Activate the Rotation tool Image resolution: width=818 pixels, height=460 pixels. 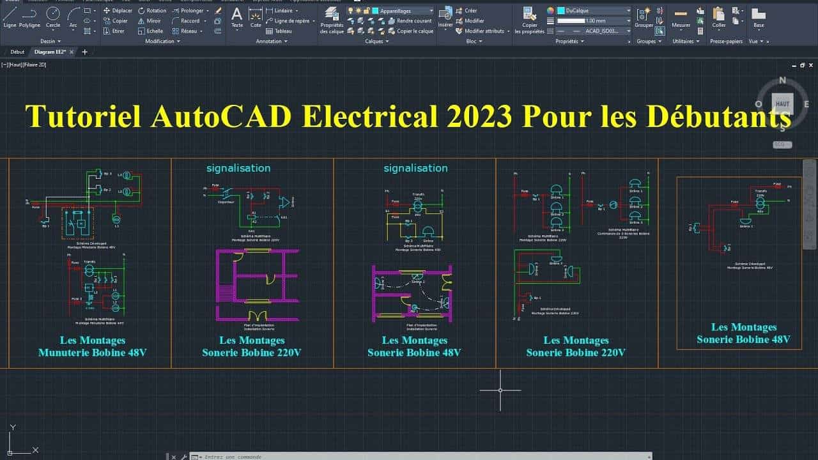151,11
